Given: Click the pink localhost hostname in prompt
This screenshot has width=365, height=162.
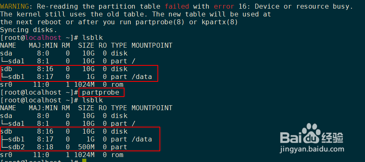Looking at the screenshot, I should (x=43, y=38).
